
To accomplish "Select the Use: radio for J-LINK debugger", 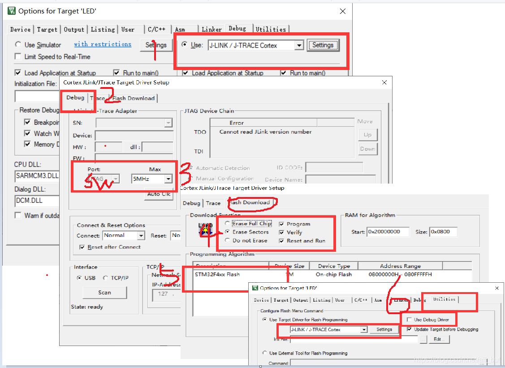I will 185,44.
